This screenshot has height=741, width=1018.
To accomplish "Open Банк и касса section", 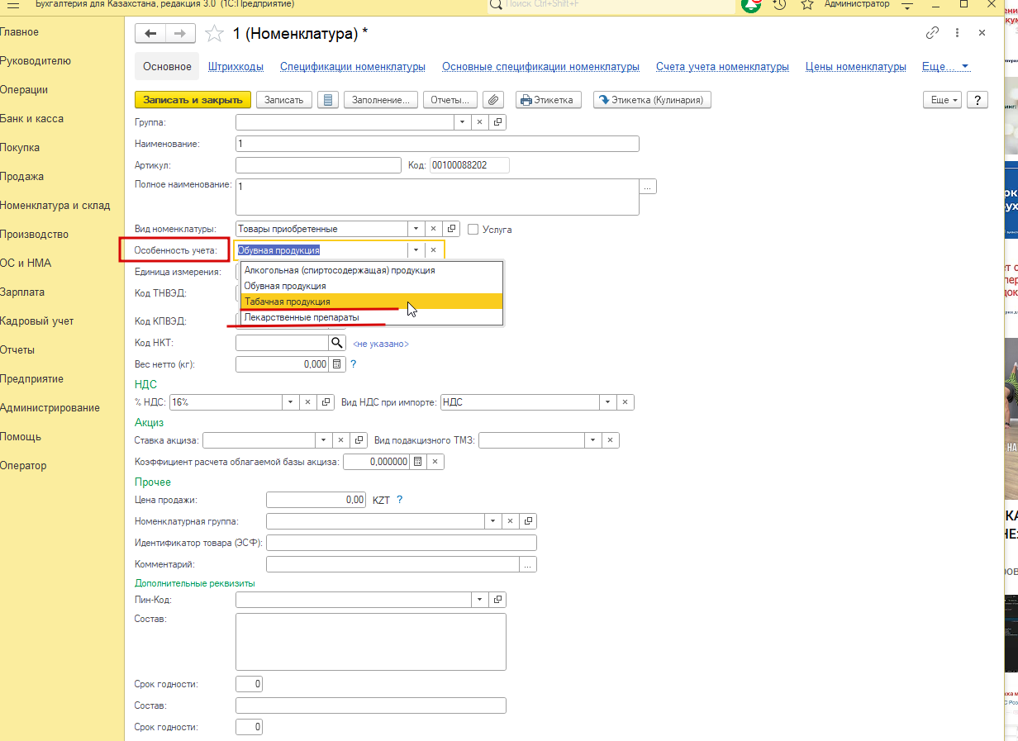I will (x=31, y=119).
